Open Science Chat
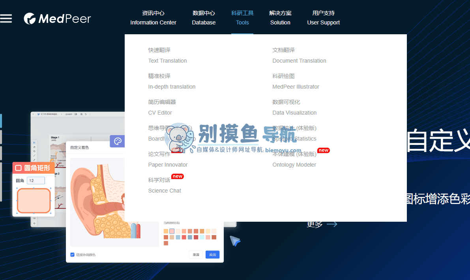Image resolution: width=470 pixels, height=280 pixels. [165, 185]
